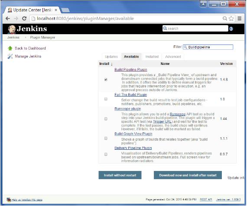Open search help question mark icon
The image size is (247, 206).
(231, 29)
